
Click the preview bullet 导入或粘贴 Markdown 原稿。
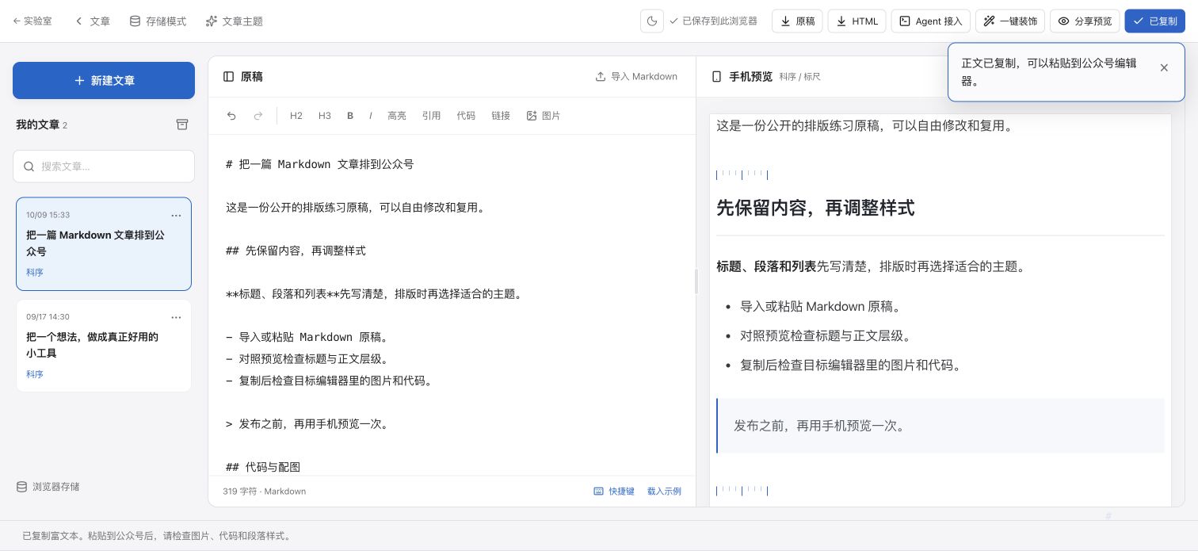coord(821,307)
